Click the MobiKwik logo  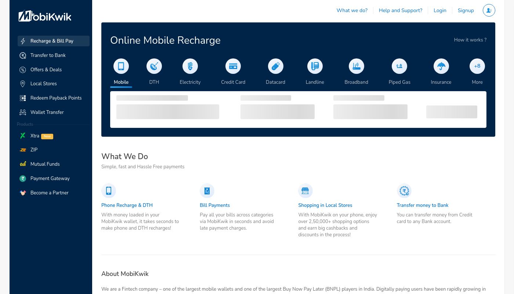click(x=45, y=16)
